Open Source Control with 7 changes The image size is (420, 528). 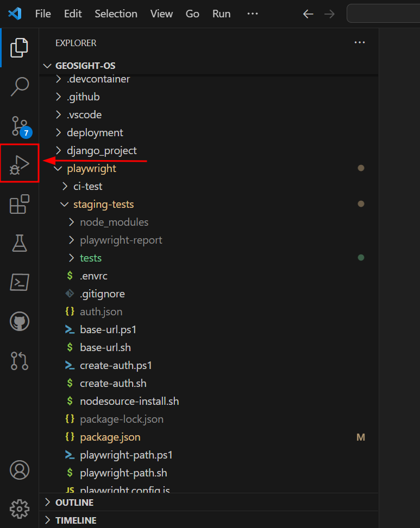pyautogui.click(x=21, y=128)
